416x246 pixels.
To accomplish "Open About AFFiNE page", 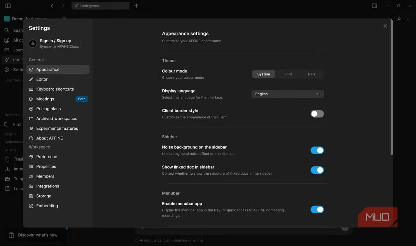I will click(x=58, y=138).
